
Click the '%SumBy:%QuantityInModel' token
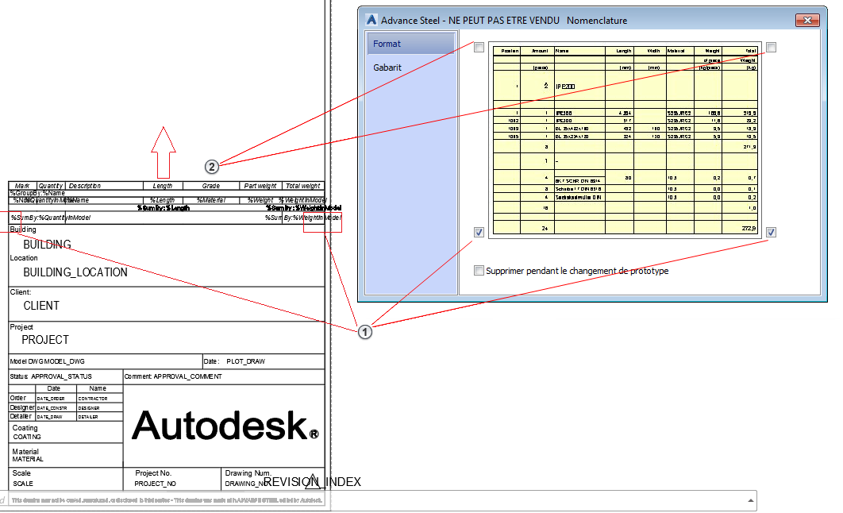51,218
